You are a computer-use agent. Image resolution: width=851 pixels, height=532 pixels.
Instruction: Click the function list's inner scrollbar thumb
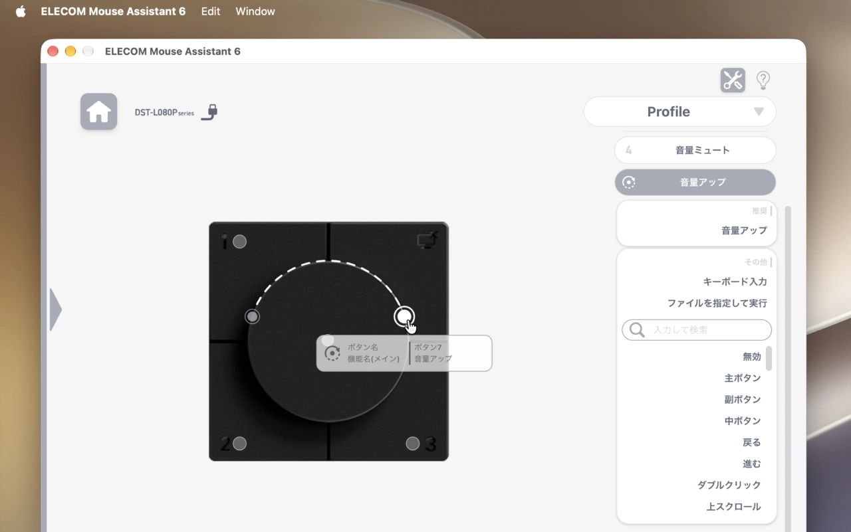pyautogui.click(x=769, y=358)
